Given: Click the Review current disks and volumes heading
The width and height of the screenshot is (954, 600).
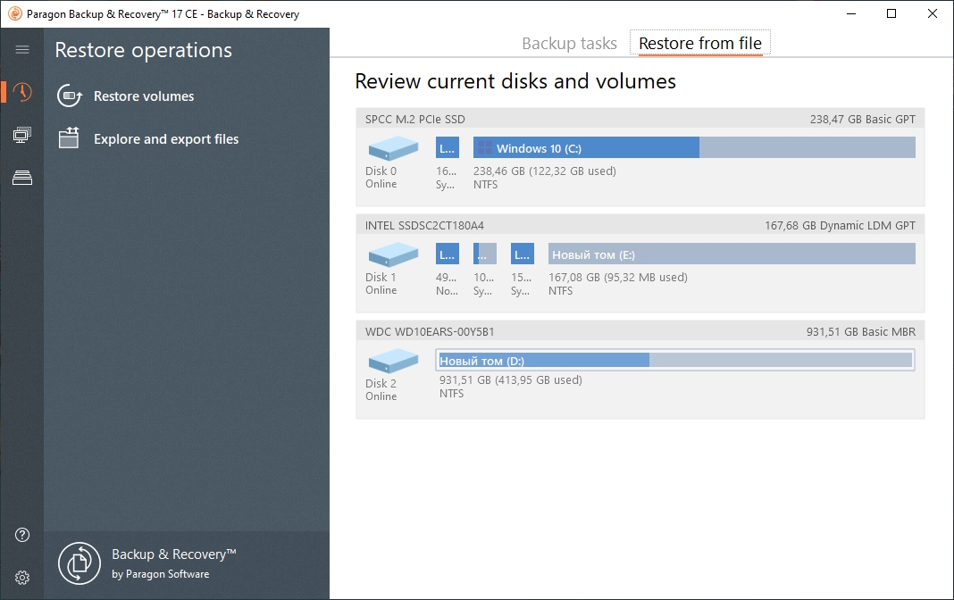Looking at the screenshot, I should point(515,81).
